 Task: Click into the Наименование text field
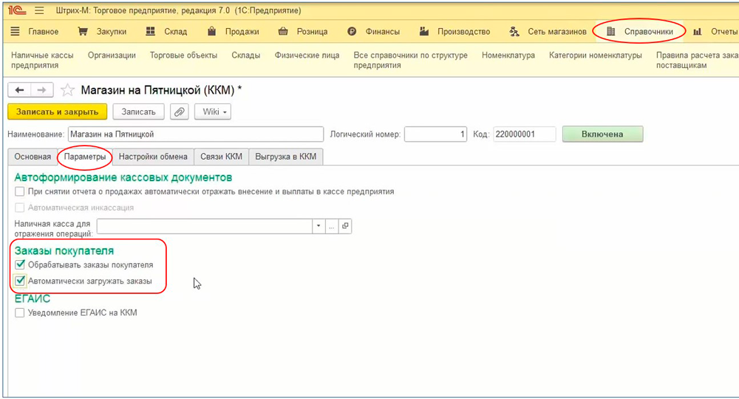[x=195, y=134]
